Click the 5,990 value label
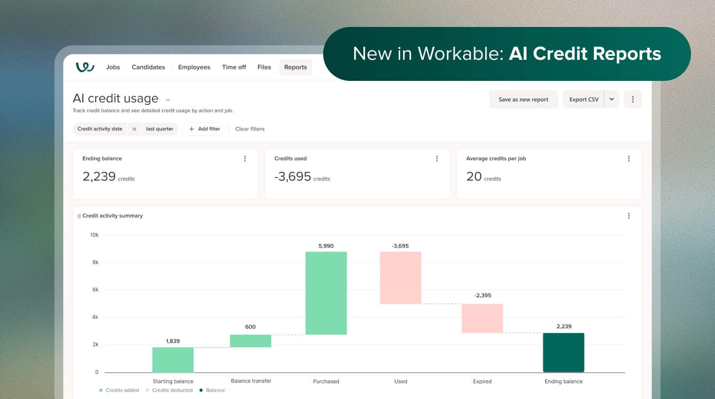 point(326,246)
